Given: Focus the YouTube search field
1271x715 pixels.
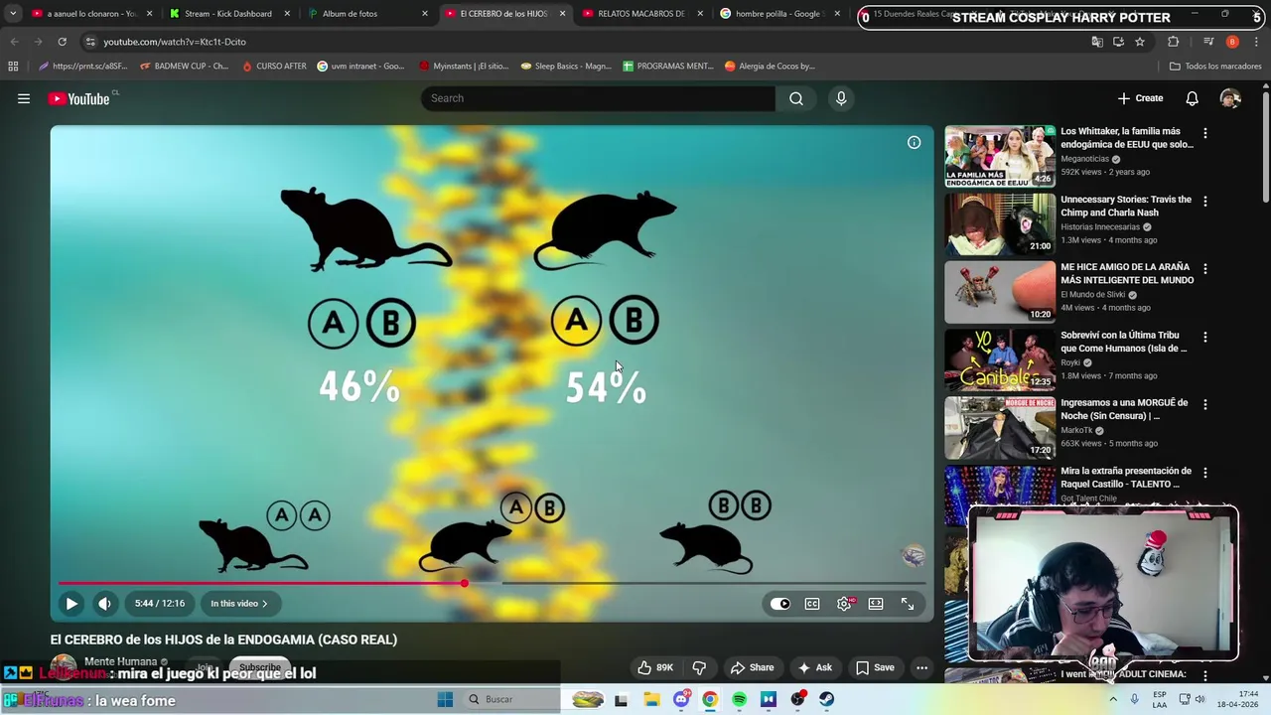Looking at the screenshot, I should (598, 98).
